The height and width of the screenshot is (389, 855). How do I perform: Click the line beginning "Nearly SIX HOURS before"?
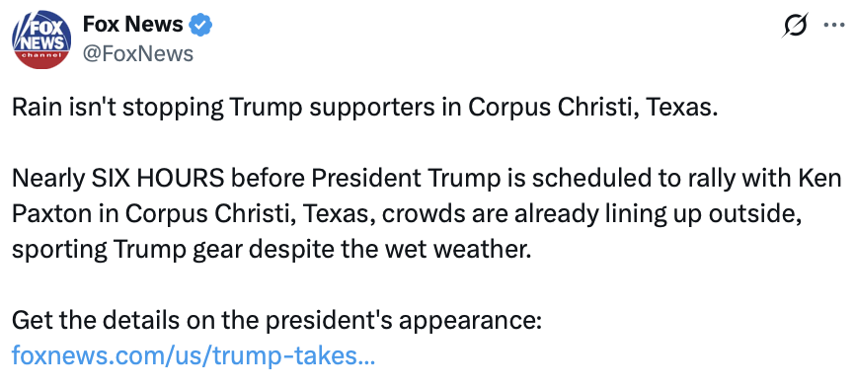[x=427, y=179]
